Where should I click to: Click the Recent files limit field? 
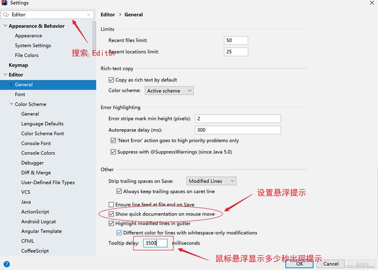(236, 40)
